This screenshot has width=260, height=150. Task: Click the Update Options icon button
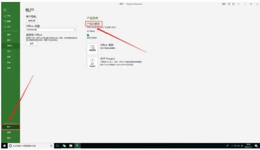92,49
